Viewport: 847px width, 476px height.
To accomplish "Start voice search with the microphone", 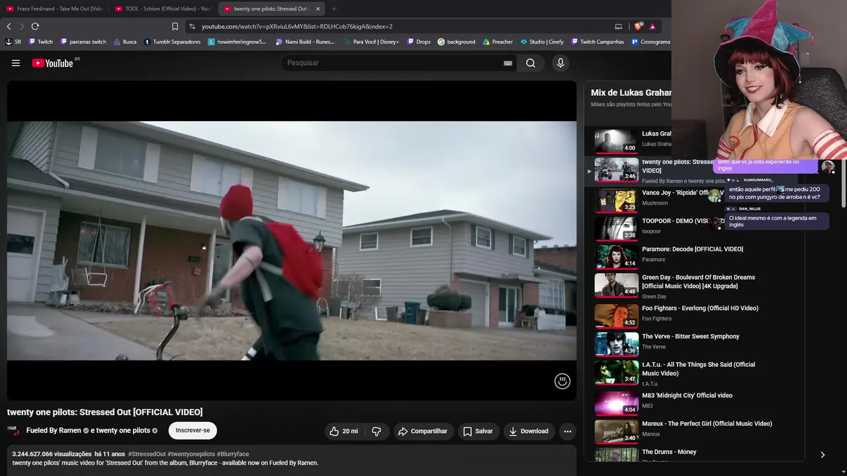I will click(x=560, y=63).
